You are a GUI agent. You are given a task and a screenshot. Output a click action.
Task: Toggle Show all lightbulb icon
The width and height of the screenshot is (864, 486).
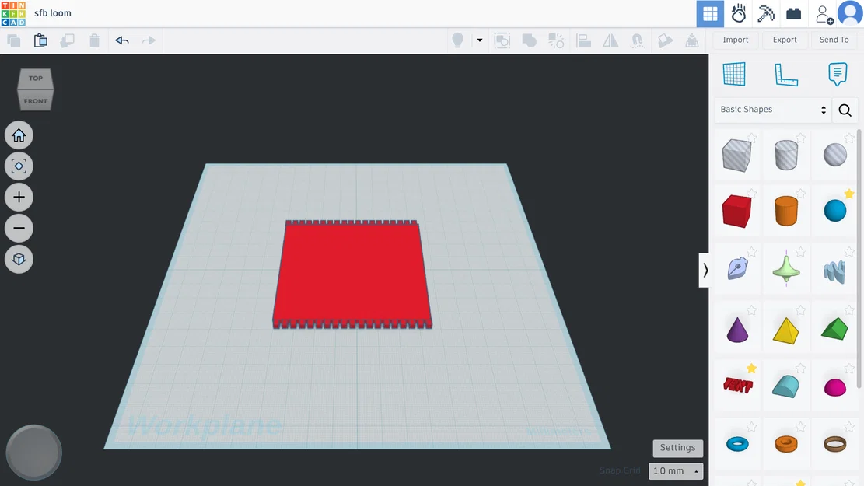(x=457, y=40)
